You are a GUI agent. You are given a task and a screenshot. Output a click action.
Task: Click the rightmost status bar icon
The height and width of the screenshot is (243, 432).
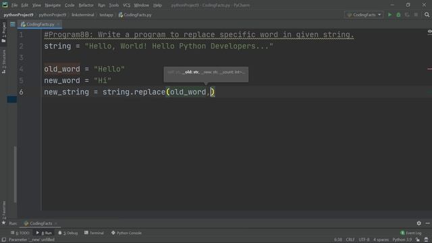[x=426, y=240]
